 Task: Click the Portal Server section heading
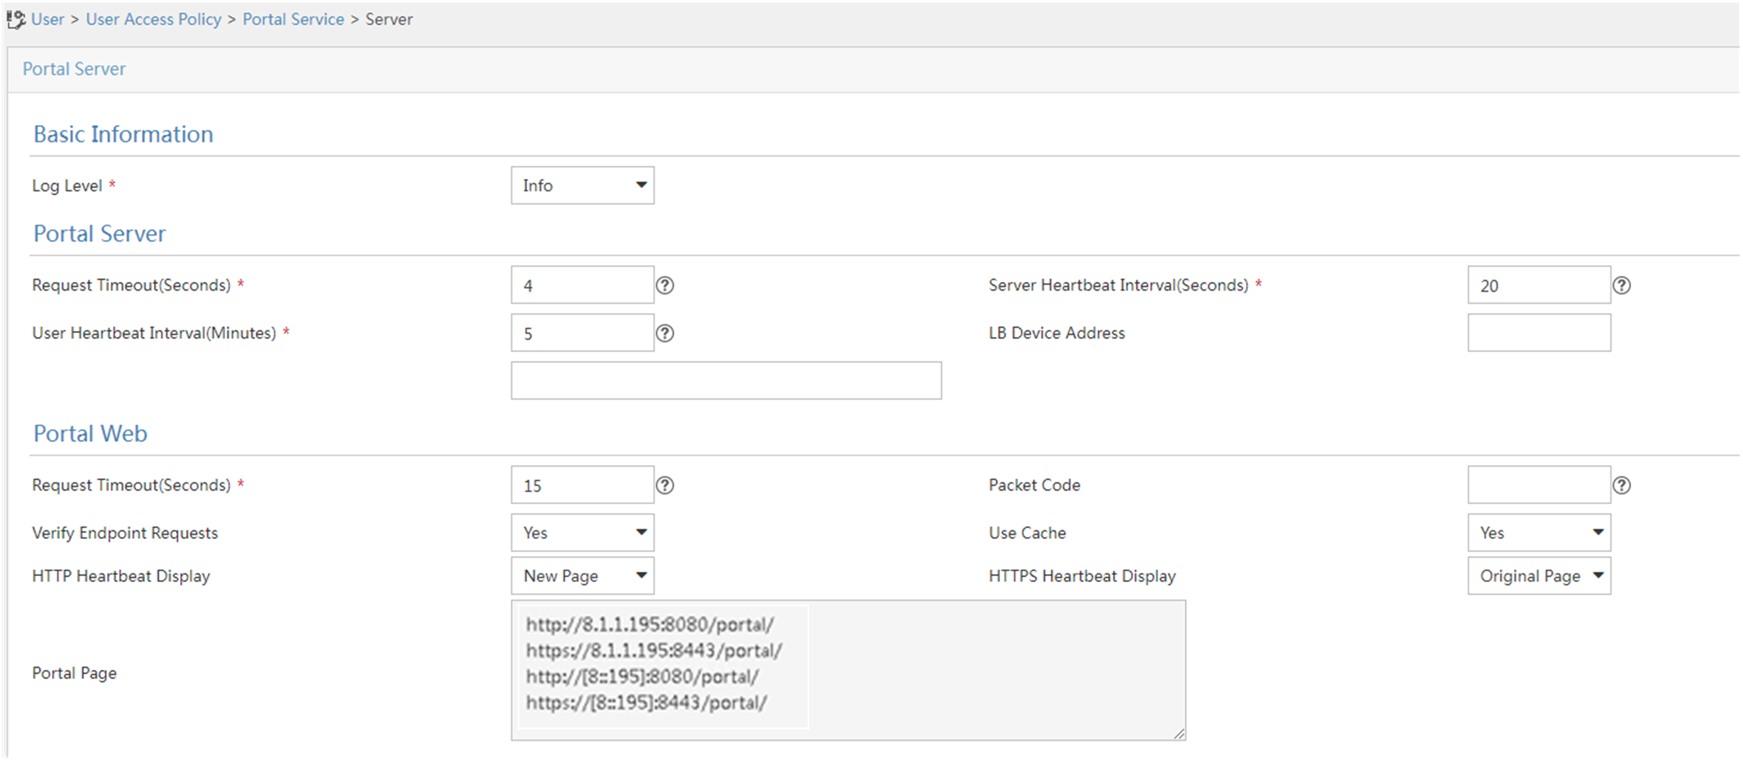[x=99, y=234]
